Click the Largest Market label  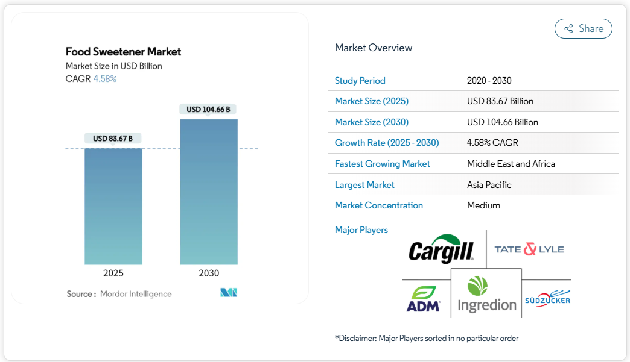coord(364,185)
